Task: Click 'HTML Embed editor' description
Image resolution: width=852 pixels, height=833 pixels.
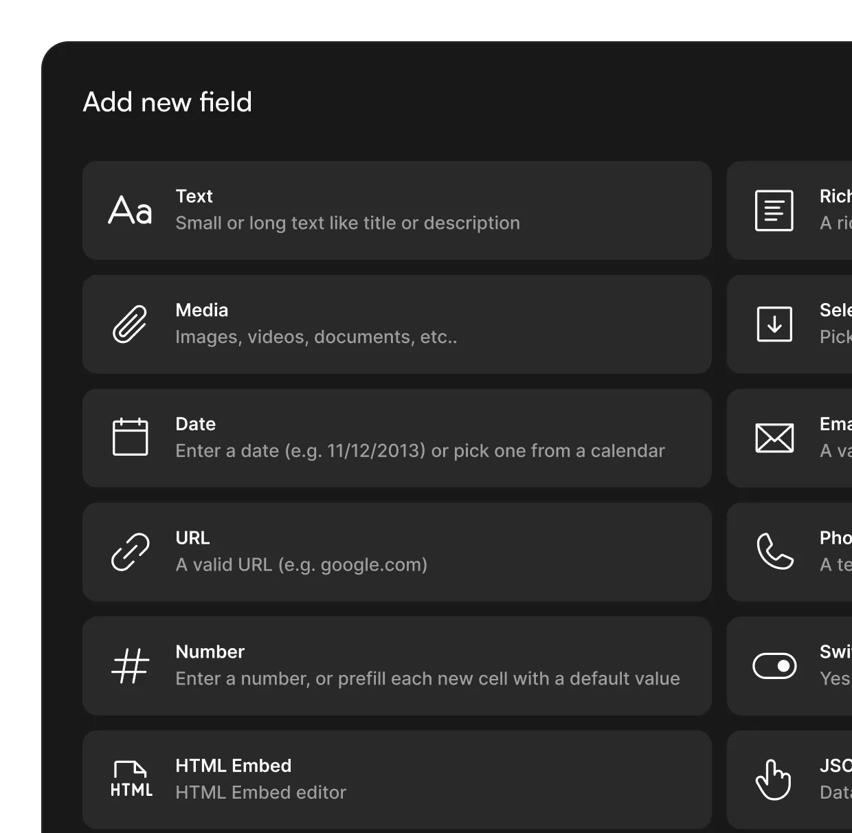Action: point(260,792)
